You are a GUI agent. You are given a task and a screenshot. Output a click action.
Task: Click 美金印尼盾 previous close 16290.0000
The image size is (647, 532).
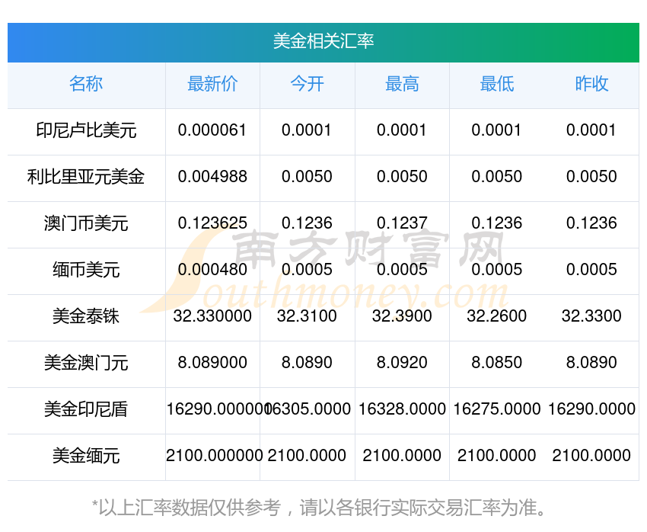[591, 409]
